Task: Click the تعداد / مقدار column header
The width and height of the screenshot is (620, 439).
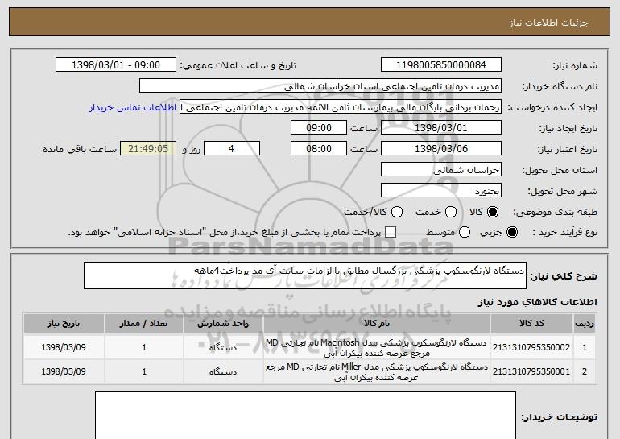Action: pos(144,324)
